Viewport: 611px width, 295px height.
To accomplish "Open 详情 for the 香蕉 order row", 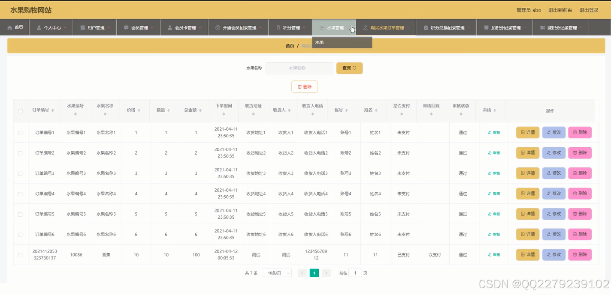I will pyautogui.click(x=527, y=254).
